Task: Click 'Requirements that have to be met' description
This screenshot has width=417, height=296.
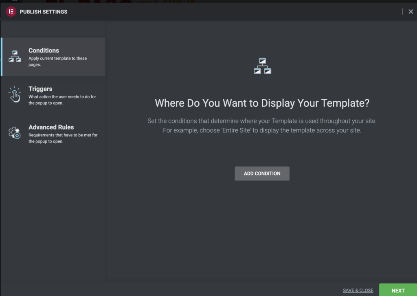Action: click(x=63, y=138)
